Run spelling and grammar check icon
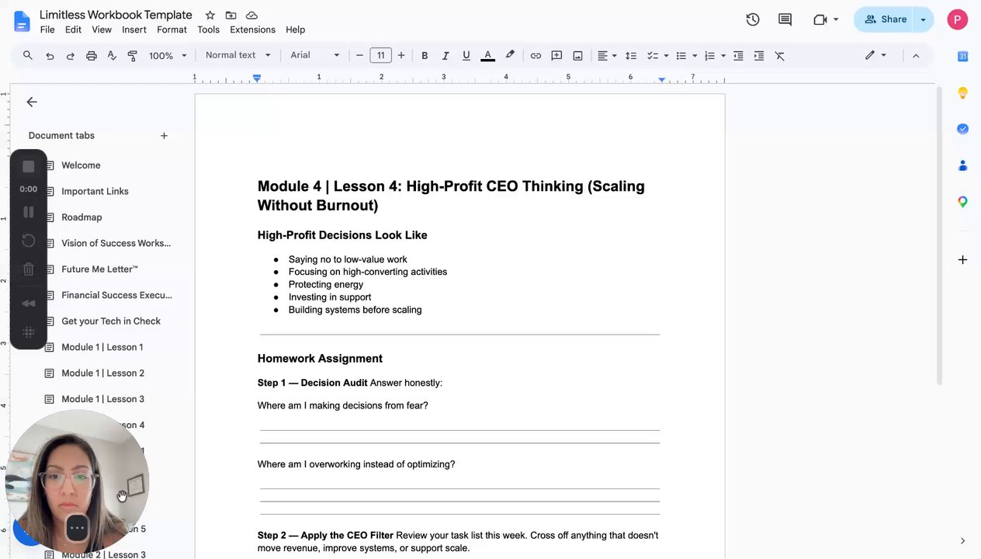The height and width of the screenshot is (559, 981). pos(112,55)
